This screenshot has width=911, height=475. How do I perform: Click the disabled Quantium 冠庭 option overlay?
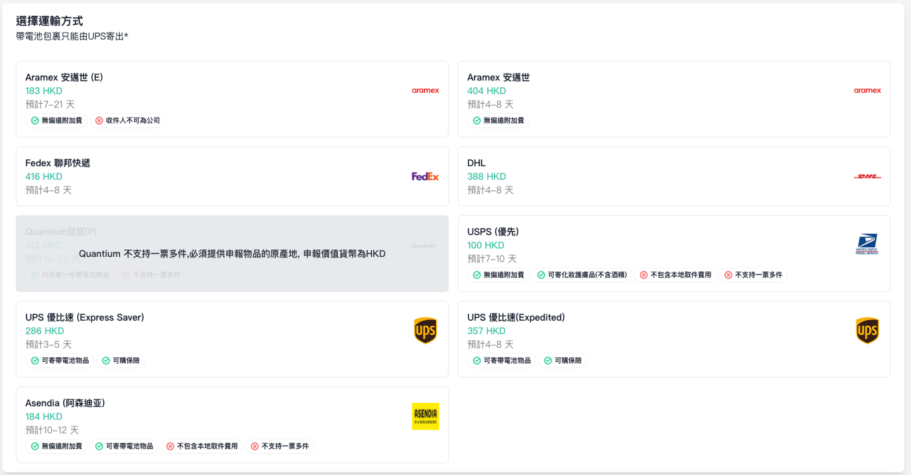click(x=232, y=254)
